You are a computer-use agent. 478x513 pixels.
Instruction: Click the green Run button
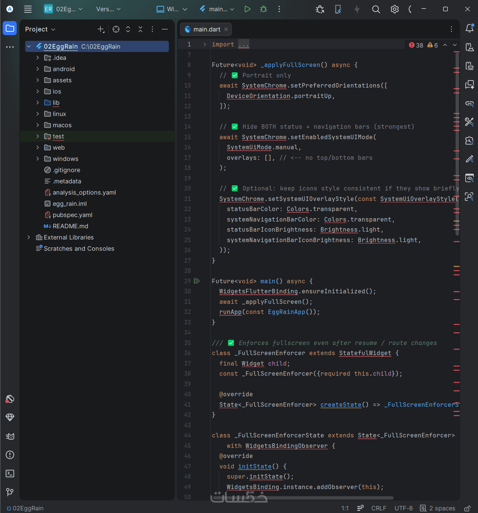pos(247,9)
